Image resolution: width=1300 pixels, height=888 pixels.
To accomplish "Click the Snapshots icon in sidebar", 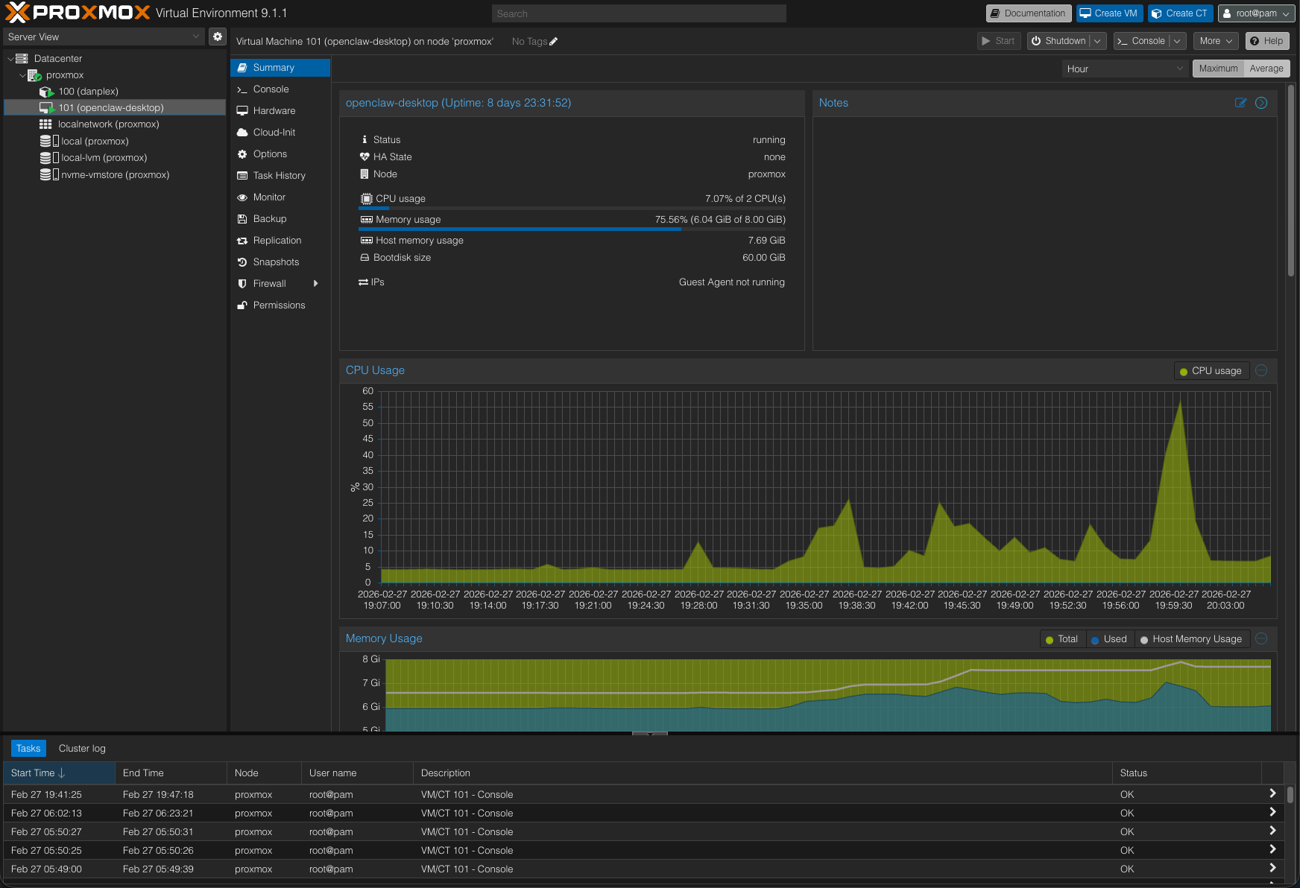I will click(x=242, y=261).
